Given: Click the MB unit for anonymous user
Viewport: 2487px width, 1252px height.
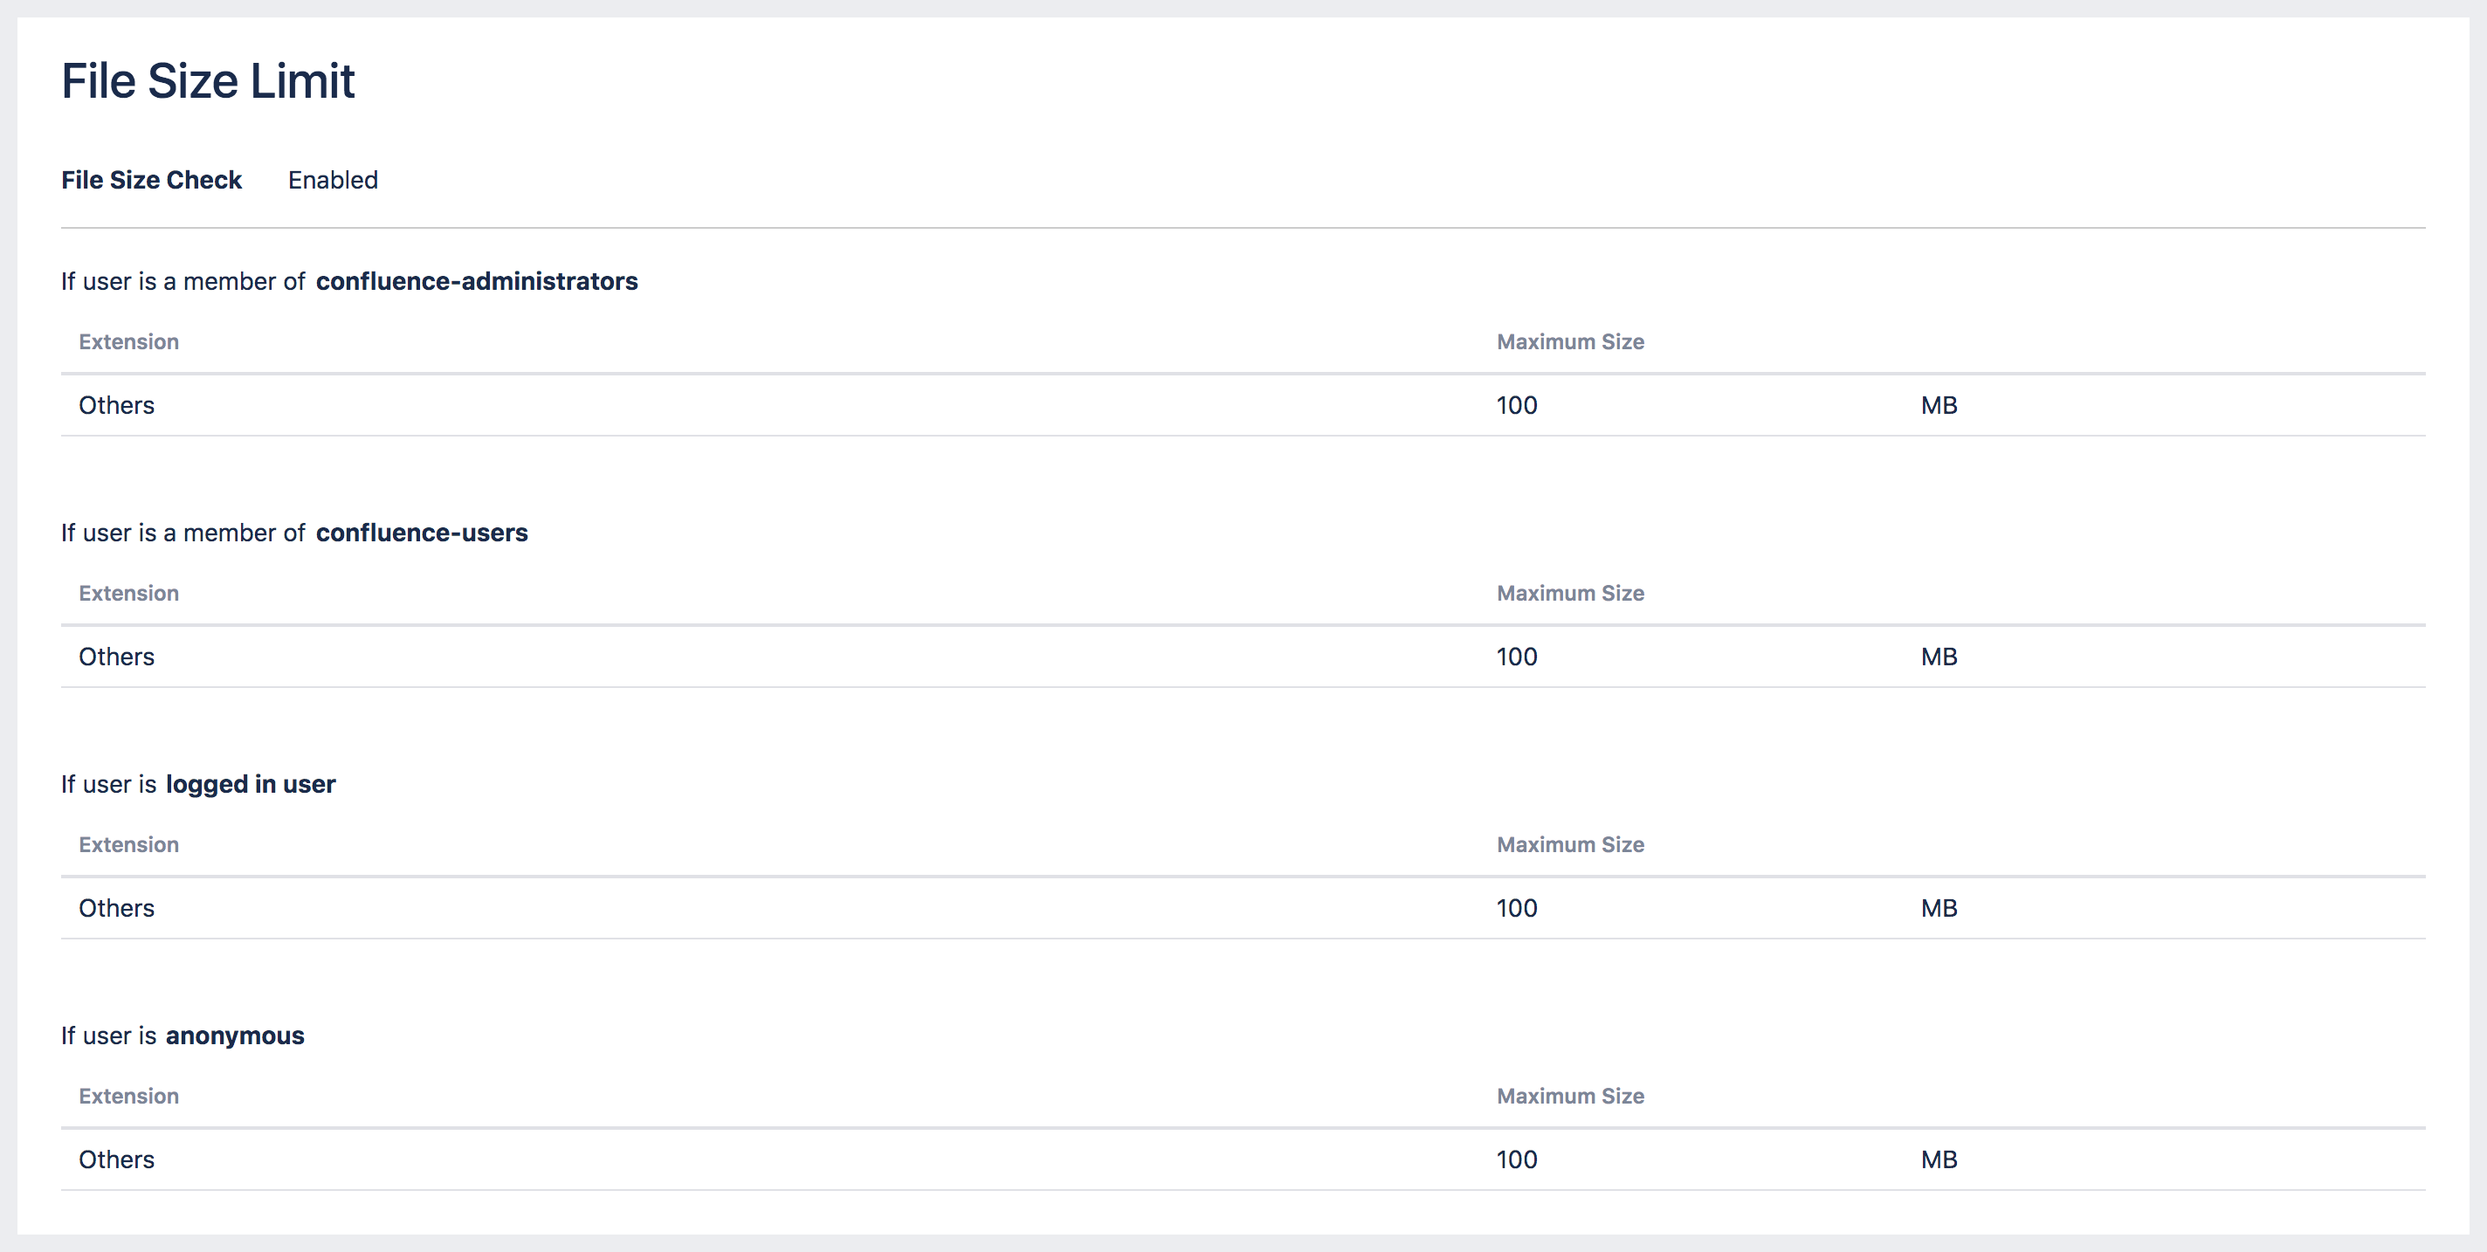Looking at the screenshot, I should [x=1939, y=1160].
